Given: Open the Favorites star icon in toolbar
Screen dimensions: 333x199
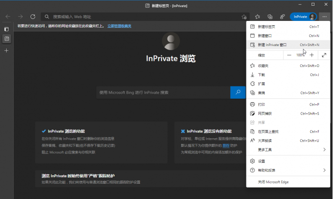Looking at the screenshot, I should coord(257,17).
